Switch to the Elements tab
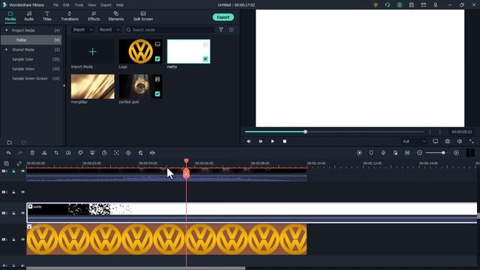The width and height of the screenshot is (480, 270). (116, 16)
